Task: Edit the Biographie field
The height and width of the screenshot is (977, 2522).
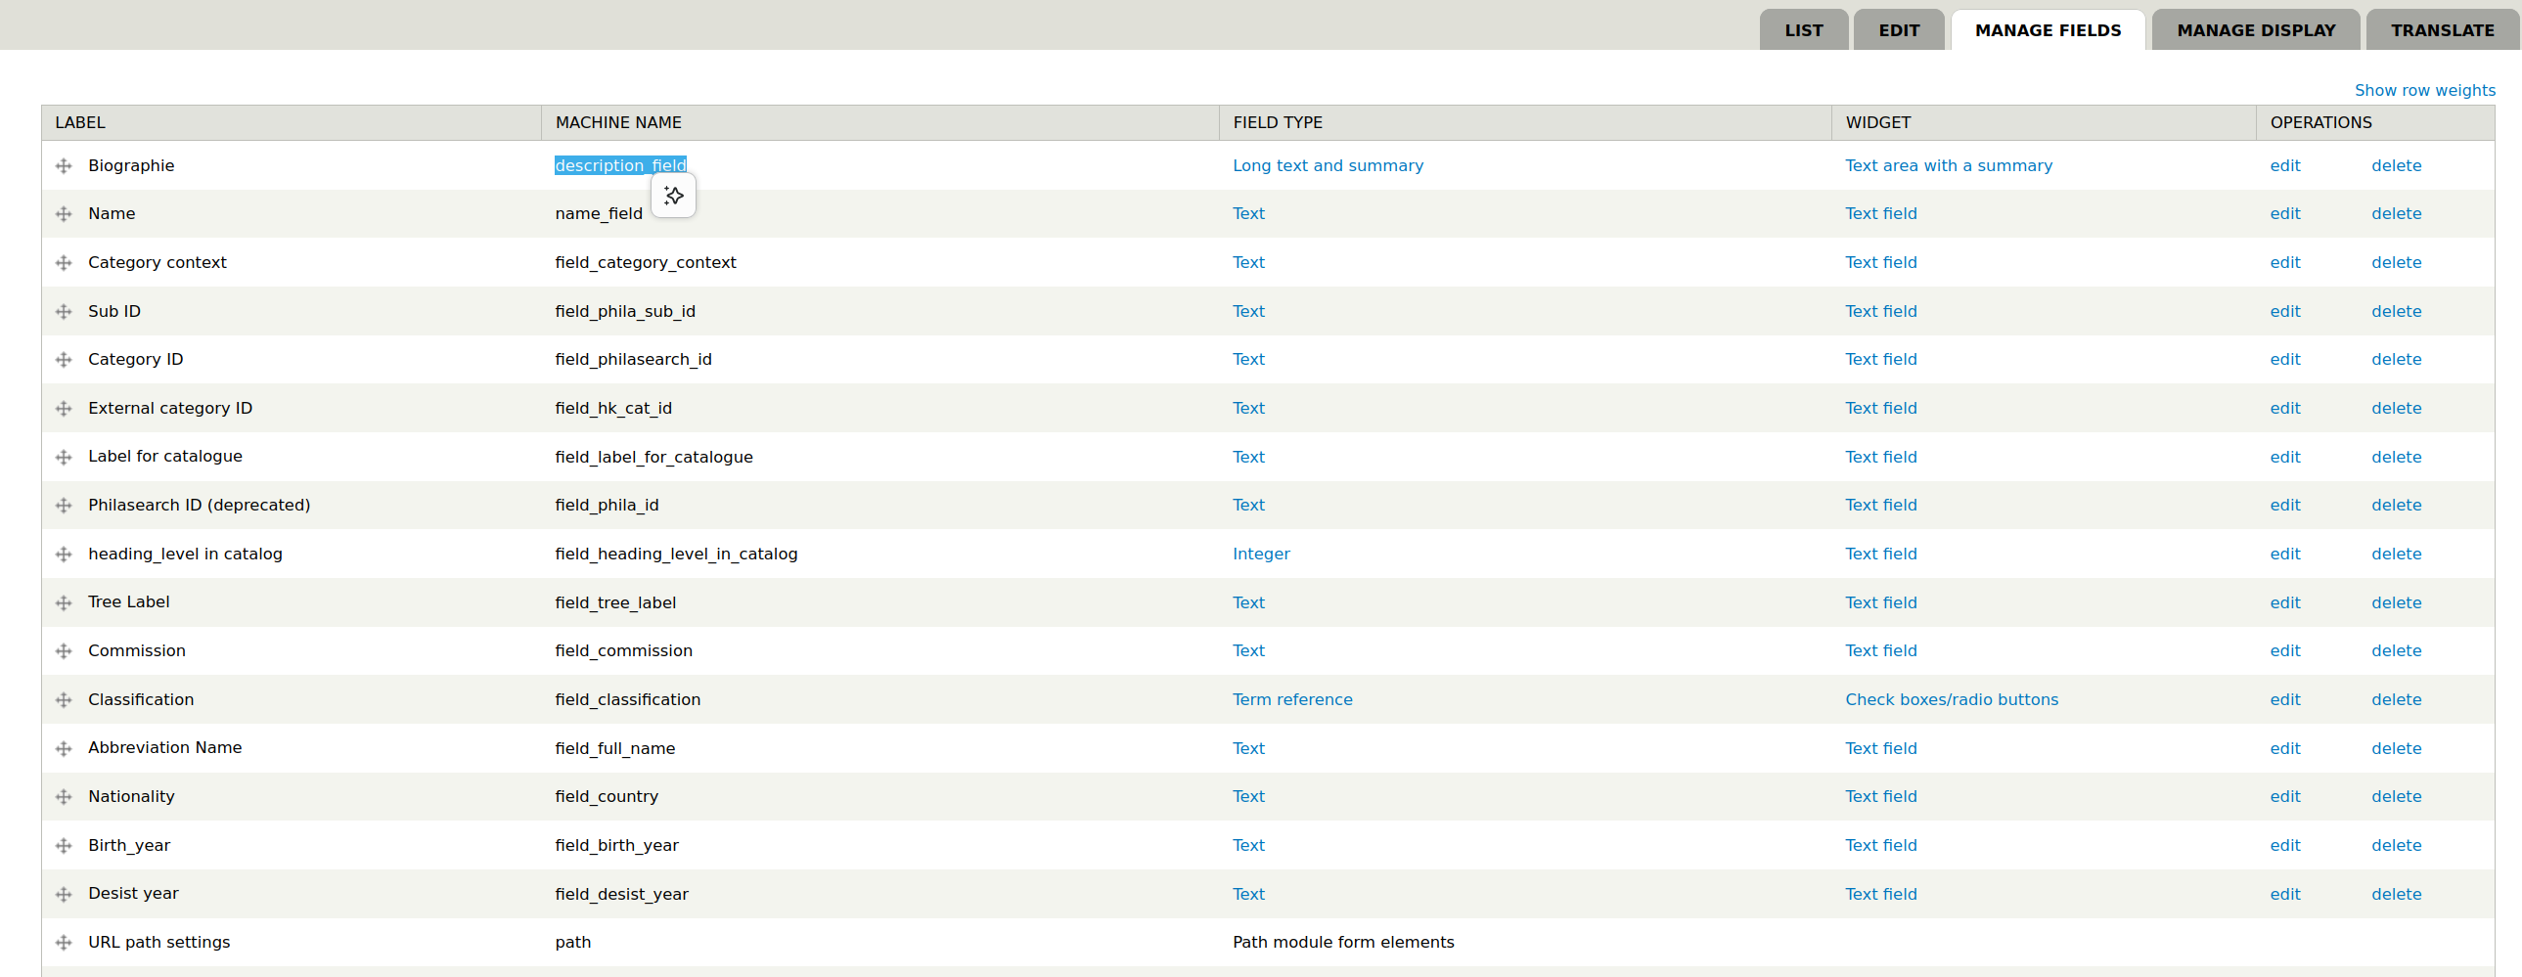Action: (x=2284, y=165)
